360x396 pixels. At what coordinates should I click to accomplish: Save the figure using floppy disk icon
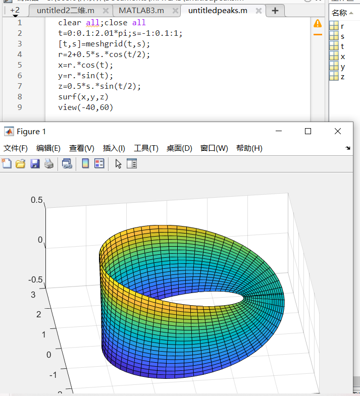(x=35, y=163)
